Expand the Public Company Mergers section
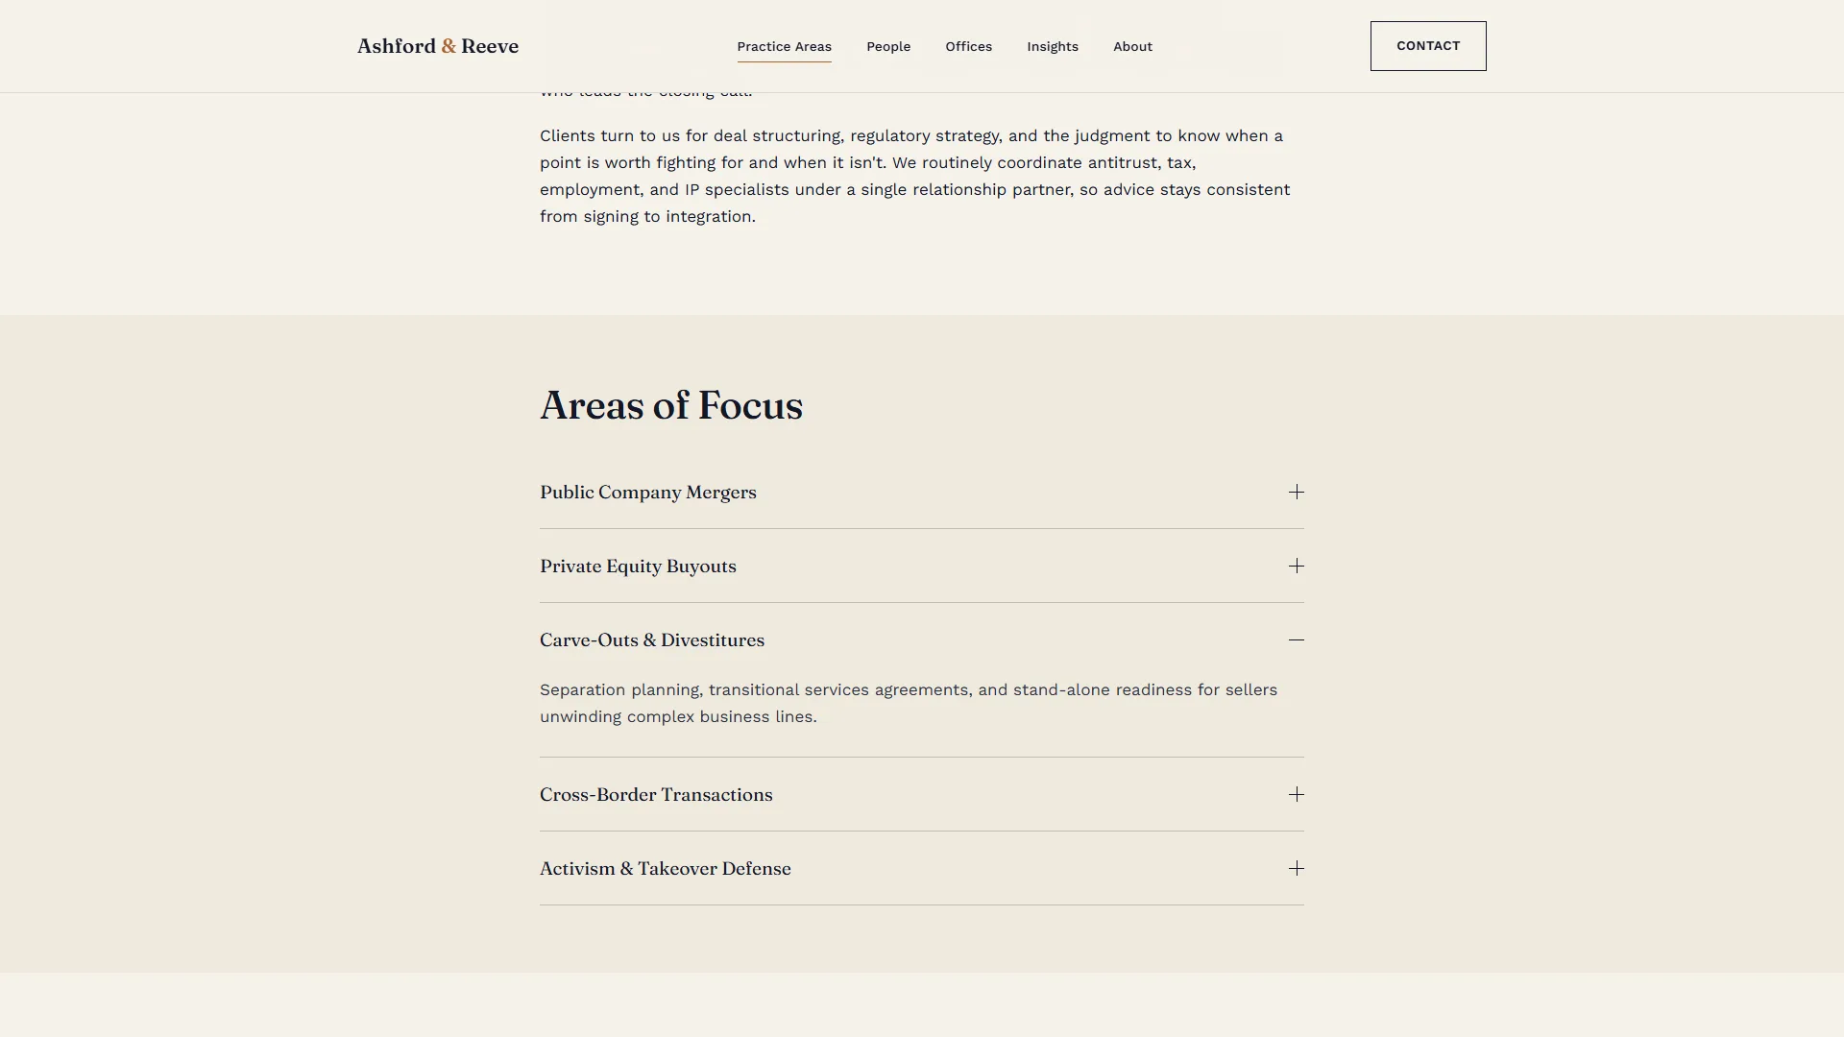The height and width of the screenshot is (1037, 1844). click(x=922, y=492)
